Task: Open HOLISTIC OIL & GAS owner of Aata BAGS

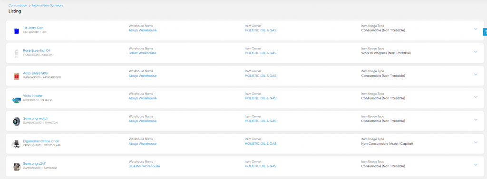Action: pos(260,75)
